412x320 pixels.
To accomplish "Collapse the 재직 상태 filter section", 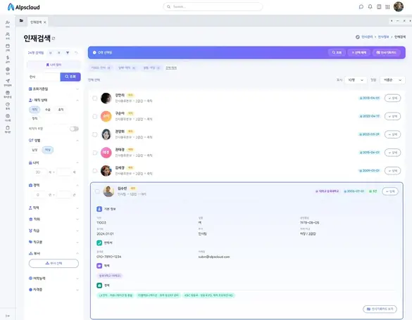I will [x=54, y=100].
